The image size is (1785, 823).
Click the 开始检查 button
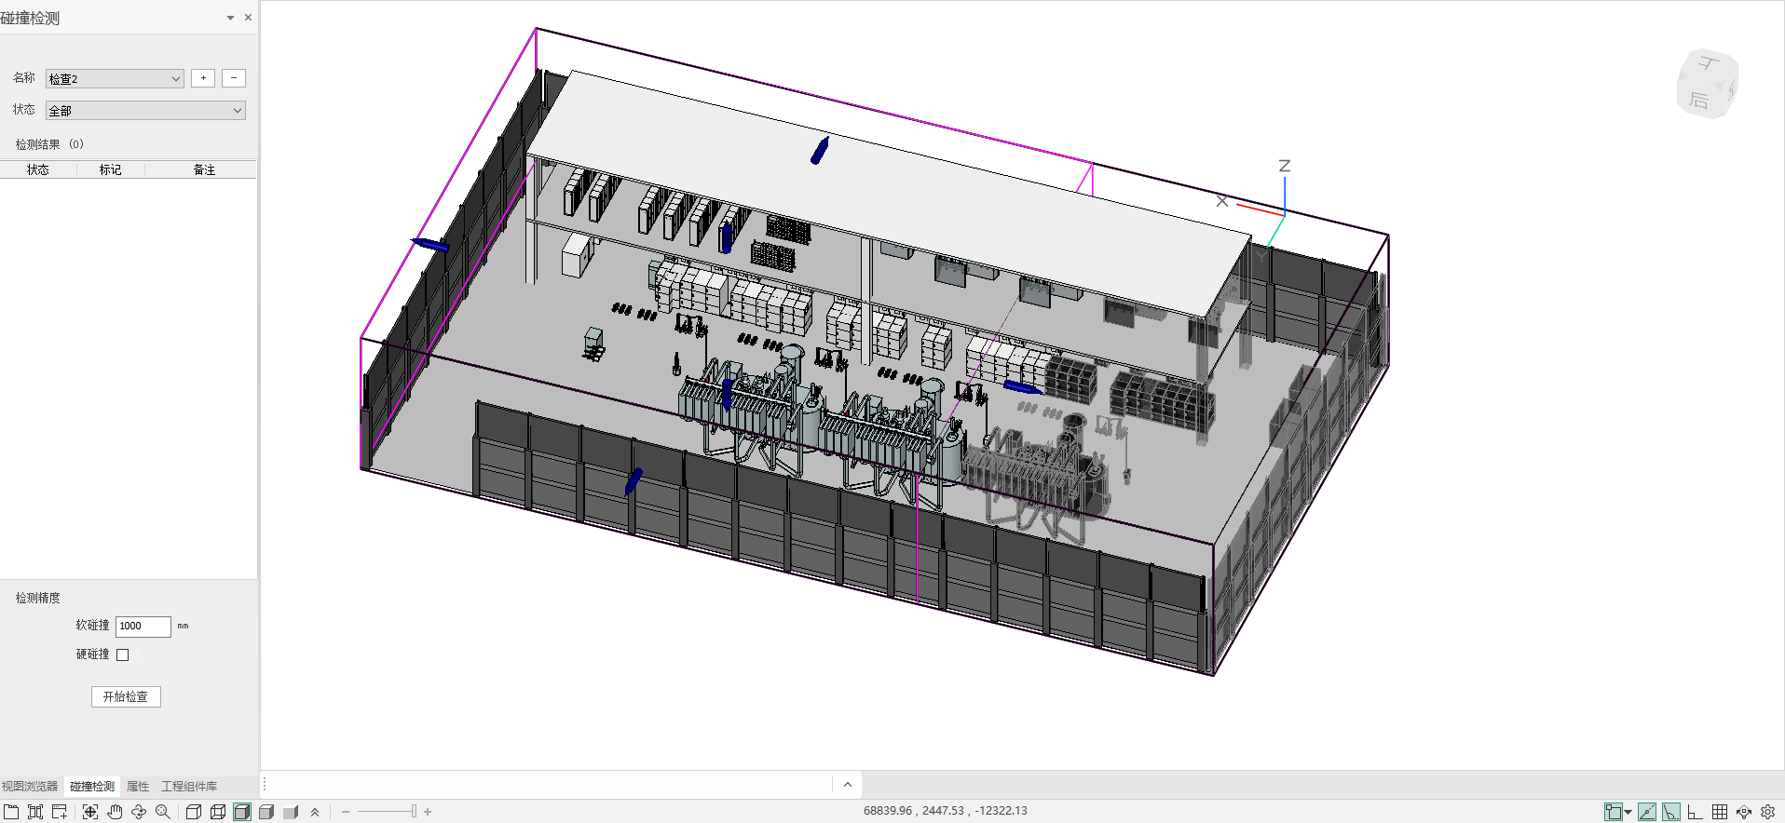pyautogui.click(x=126, y=696)
